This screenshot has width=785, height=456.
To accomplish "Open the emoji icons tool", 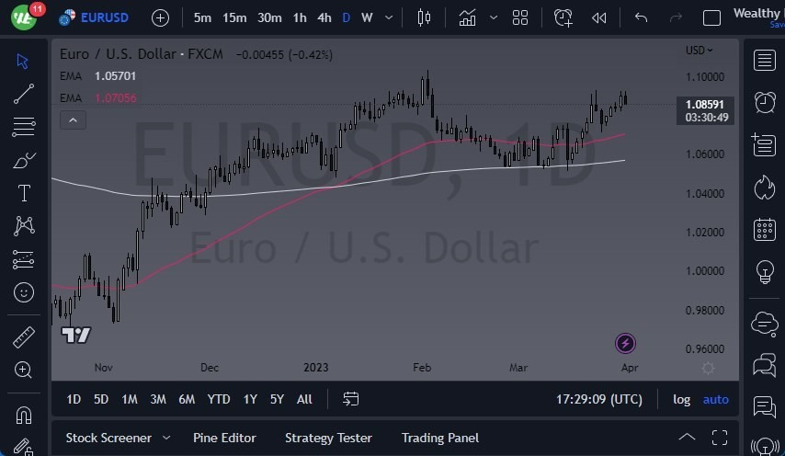I will pyautogui.click(x=24, y=292).
